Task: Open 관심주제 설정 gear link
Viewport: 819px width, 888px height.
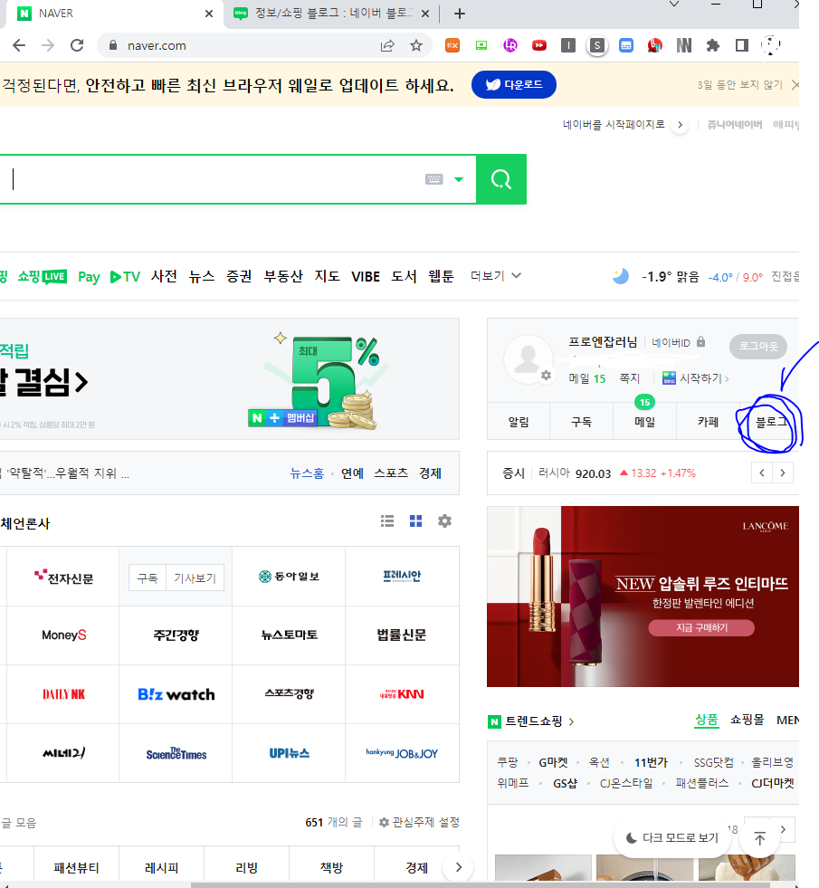Action: tap(419, 822)
